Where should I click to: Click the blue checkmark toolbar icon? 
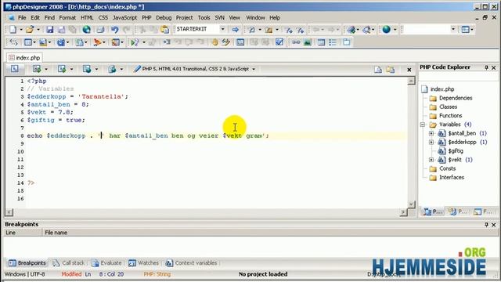pos(279,42)
